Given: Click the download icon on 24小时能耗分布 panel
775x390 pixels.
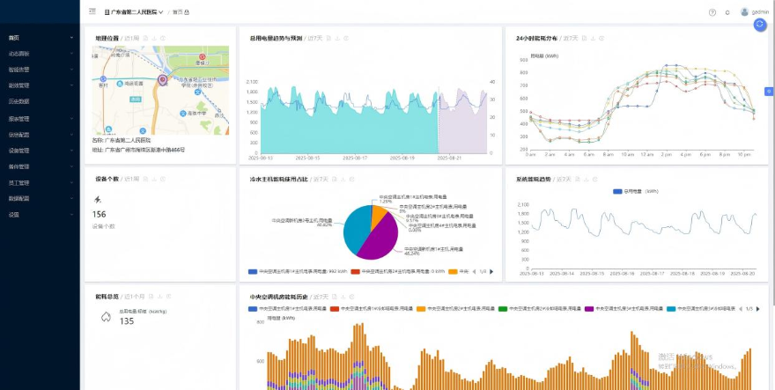Looking at the screenshot, I should click(593, 39).
